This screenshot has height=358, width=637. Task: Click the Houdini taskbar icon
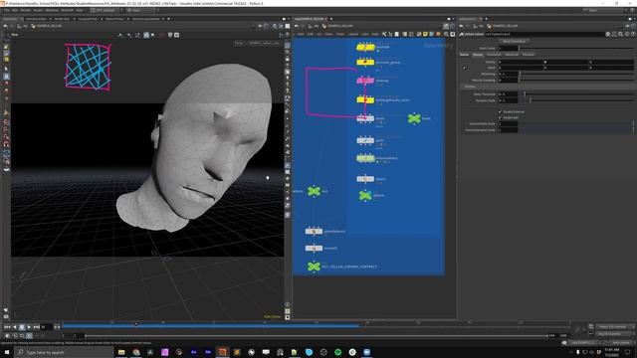[x=222, y=352]
